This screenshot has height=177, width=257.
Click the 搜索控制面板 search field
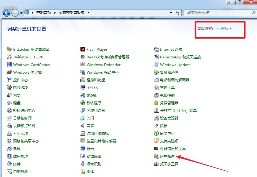point(218,13)
